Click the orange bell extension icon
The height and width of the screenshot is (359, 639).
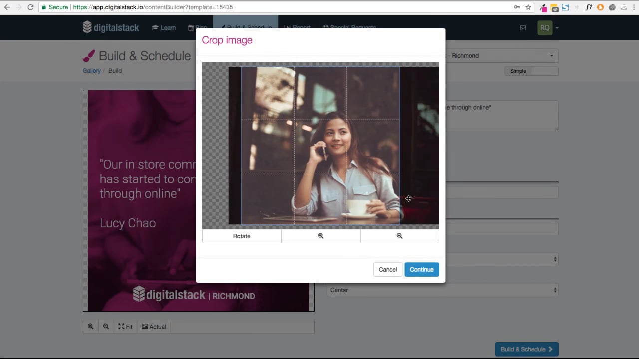pyautogui.click(x=600, y=7)
